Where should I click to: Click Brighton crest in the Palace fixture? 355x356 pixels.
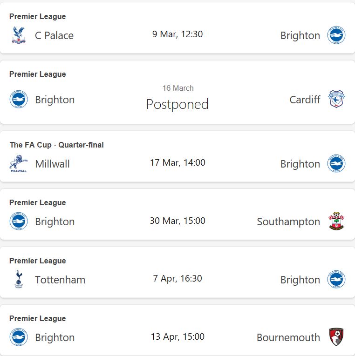click(x=336, y=35)
